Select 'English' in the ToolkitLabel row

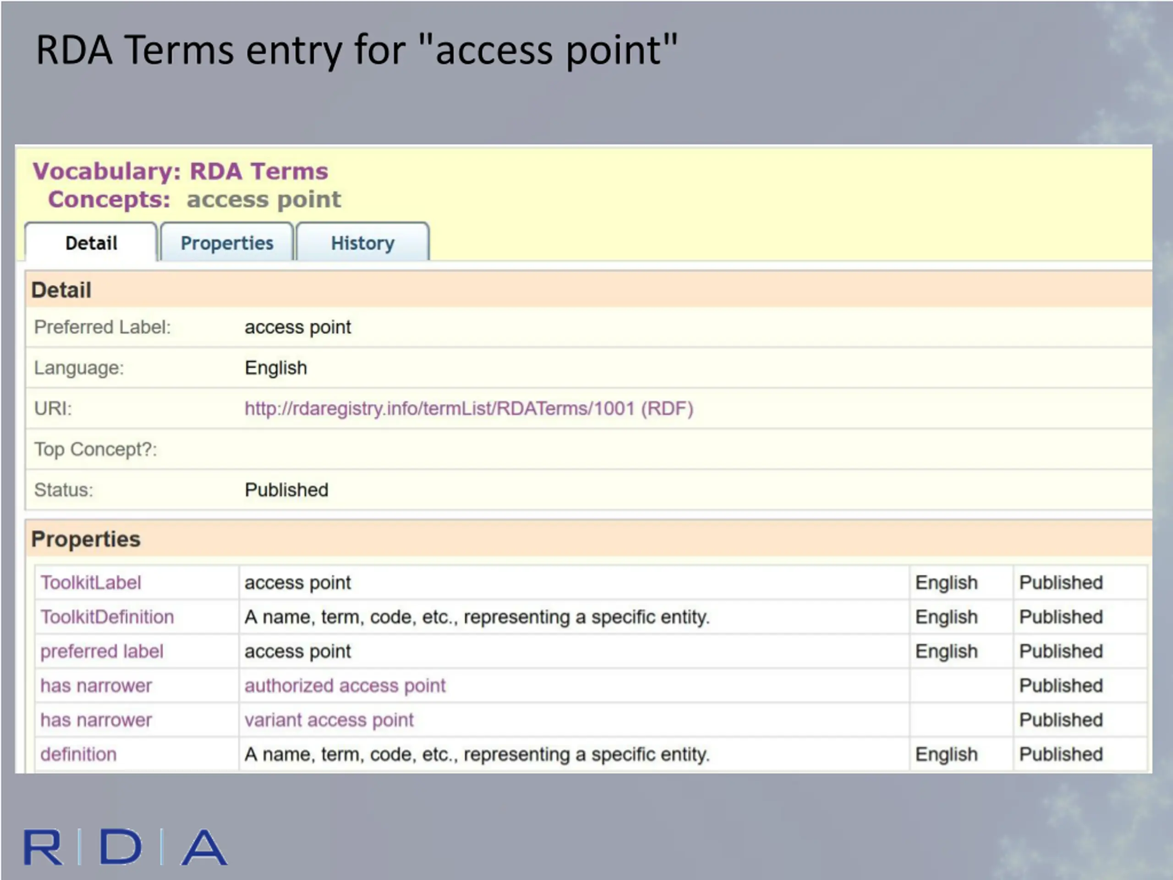(947, 583)
